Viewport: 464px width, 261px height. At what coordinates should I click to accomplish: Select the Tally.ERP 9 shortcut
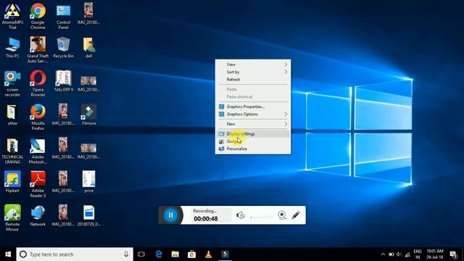(x=63, y=81)
